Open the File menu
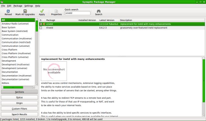The width and height of the screenshot is (206, 121). coord(3,6)
